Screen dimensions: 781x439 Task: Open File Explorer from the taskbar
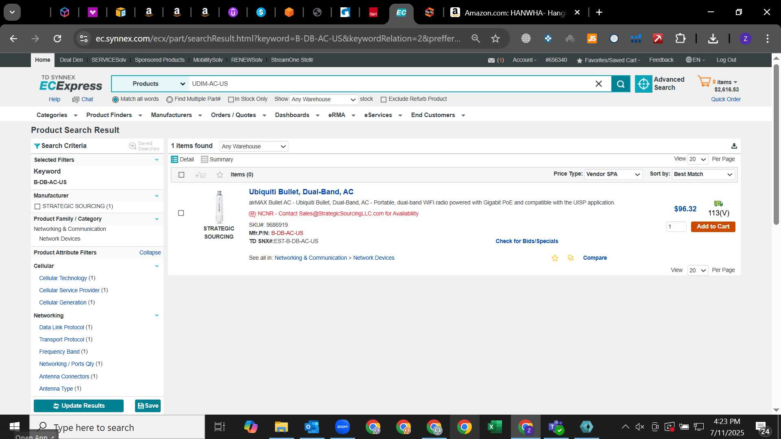click(281, 427)
